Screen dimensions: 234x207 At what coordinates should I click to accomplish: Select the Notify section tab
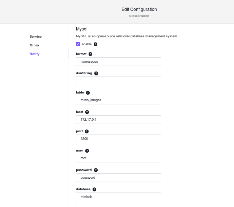34,54
